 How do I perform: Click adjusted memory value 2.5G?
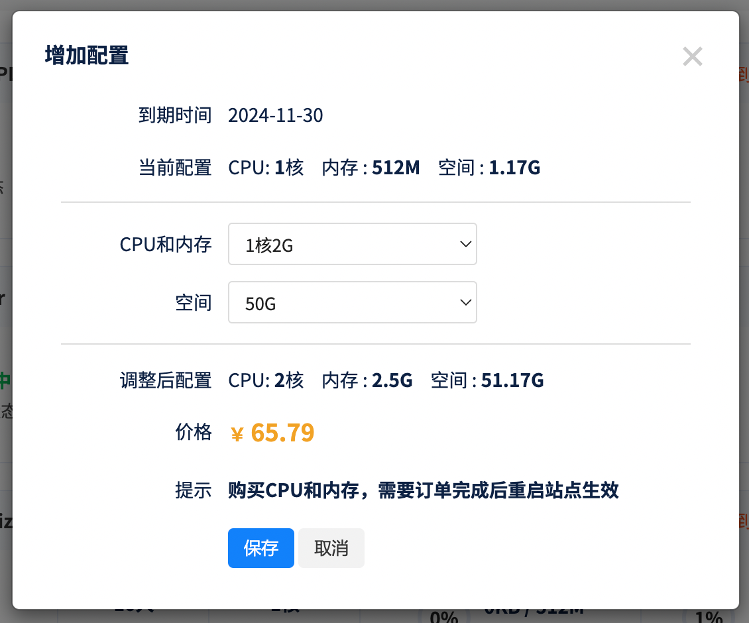coord(392,380)
